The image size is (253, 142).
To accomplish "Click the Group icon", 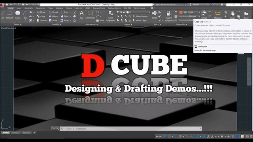I will tap(204, 15).
